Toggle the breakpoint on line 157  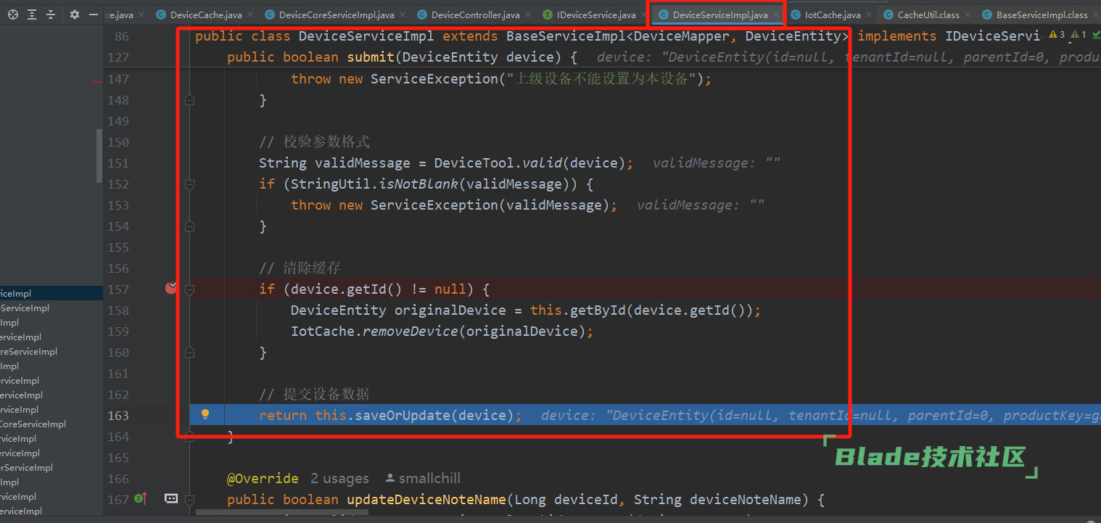[171, 289]
